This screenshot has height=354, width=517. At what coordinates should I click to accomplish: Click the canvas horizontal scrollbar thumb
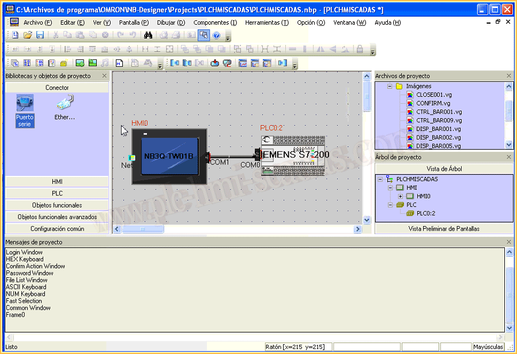pyautogui.click(x=143, y=229)
